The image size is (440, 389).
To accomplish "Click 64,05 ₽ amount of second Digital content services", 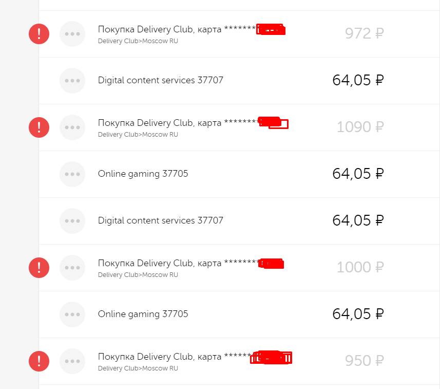I will [358, 221].
